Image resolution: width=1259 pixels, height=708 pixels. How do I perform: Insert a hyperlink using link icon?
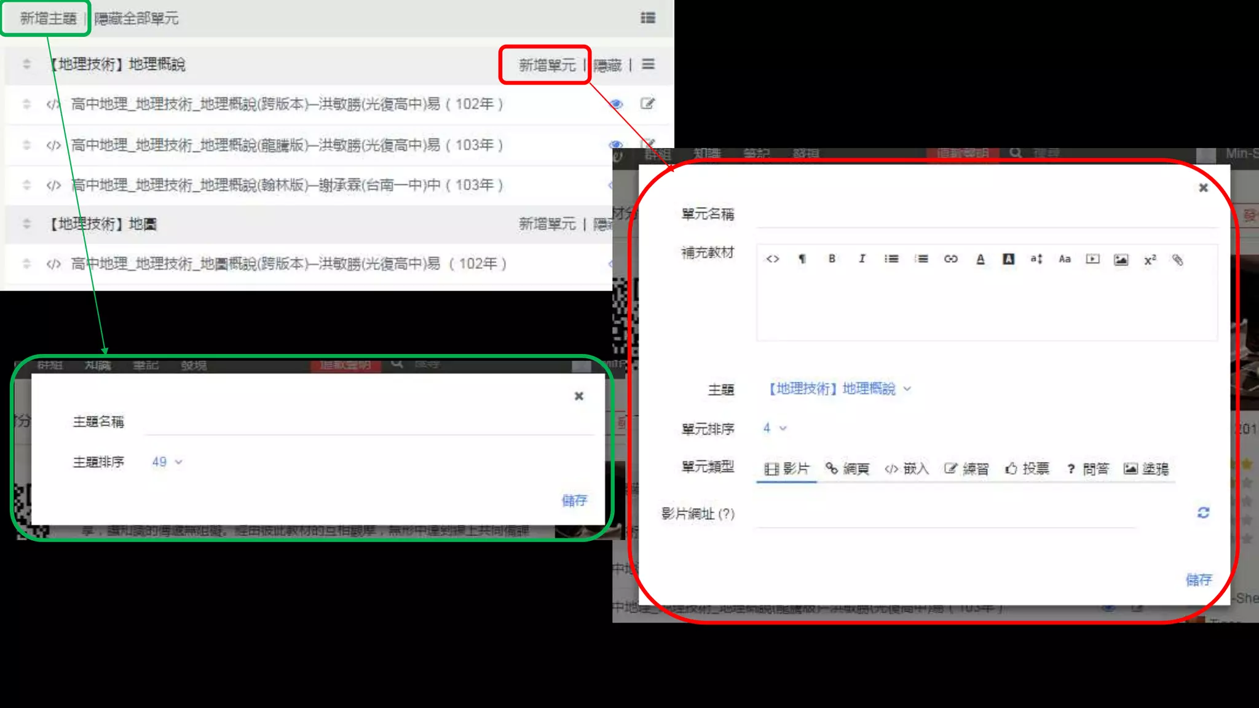(x=950, y=259)
